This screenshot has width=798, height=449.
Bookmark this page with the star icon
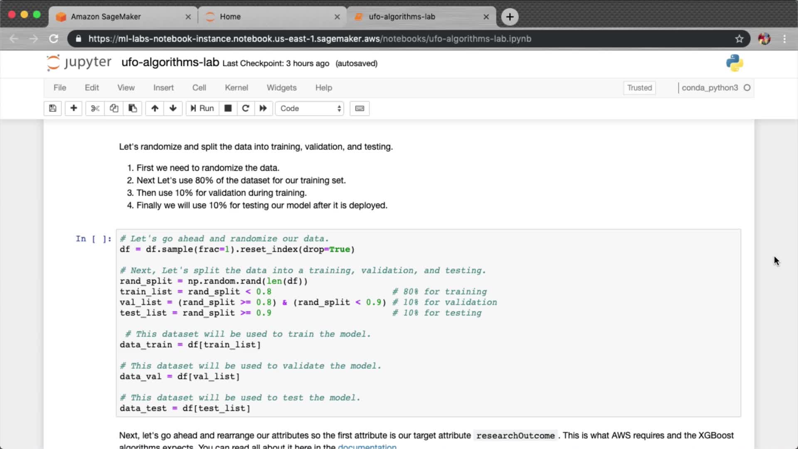739,39
